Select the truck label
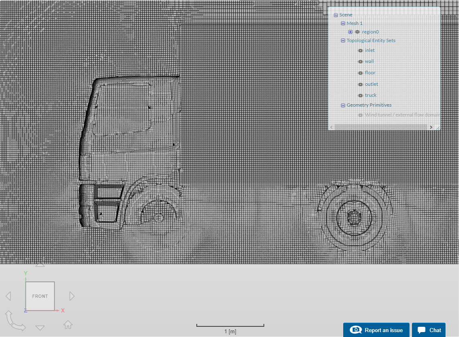Screen dimensions: 459x337 point(371,95)
